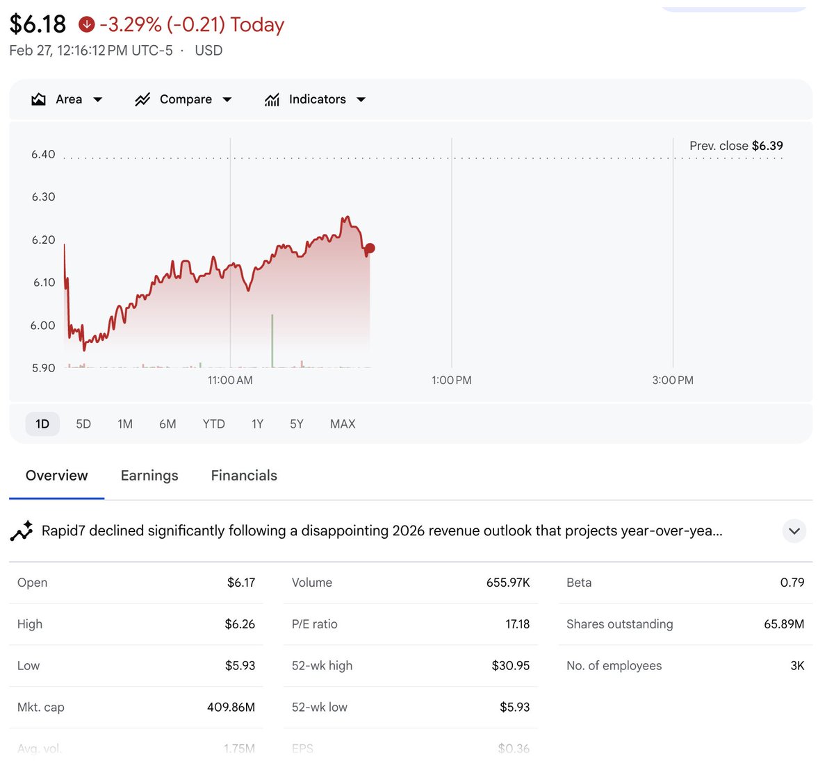Click the Compare lines icon

pos(142,99)
